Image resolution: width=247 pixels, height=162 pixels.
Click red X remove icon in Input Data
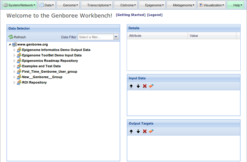pos(145,86)
